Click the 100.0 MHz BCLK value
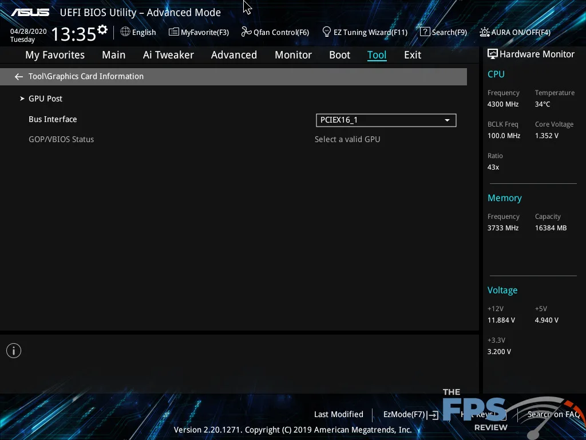The width and height of the screenshot is (586, 440). tap(504, 135)
